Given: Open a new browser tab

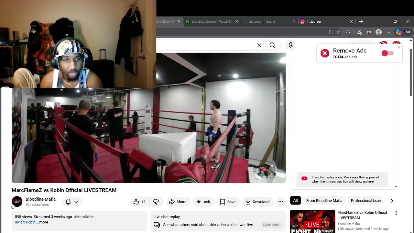Looking at the screenshot, I should 361,21.
